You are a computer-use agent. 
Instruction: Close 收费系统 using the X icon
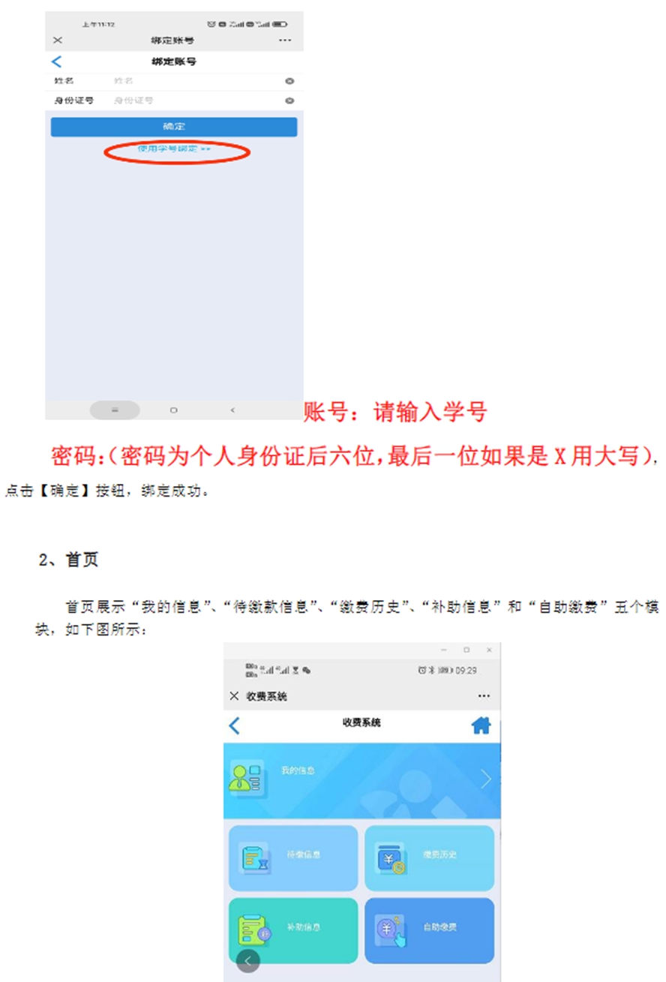click(x=235, y=696)
